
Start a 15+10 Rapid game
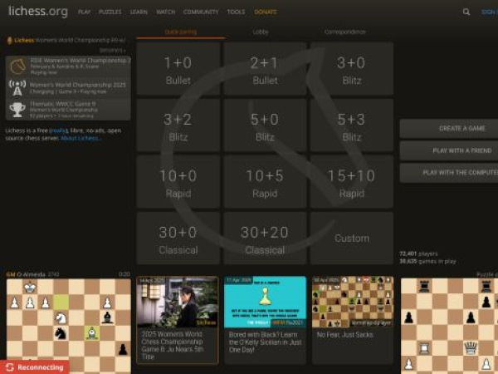coord(352,182)
